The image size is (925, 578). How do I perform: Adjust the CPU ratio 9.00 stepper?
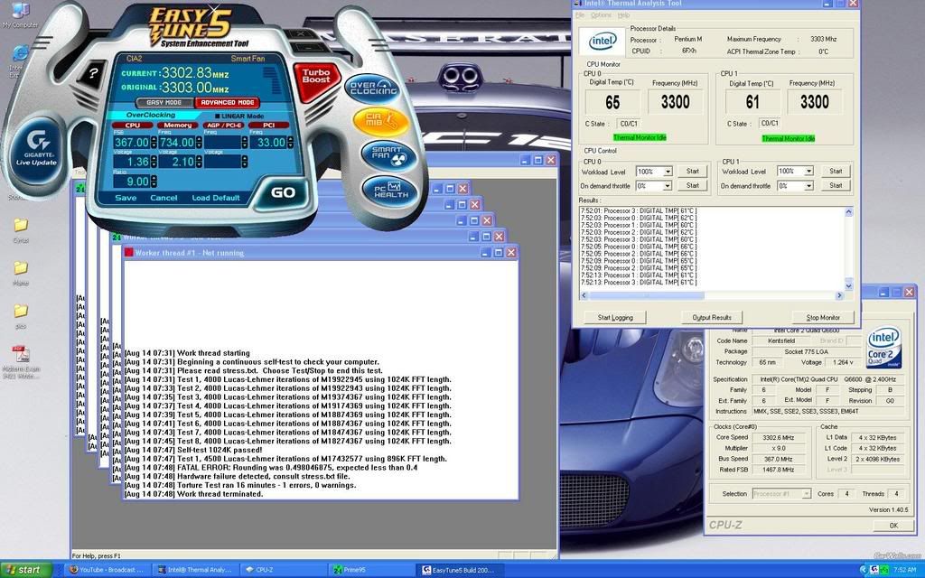coord(154,181)
